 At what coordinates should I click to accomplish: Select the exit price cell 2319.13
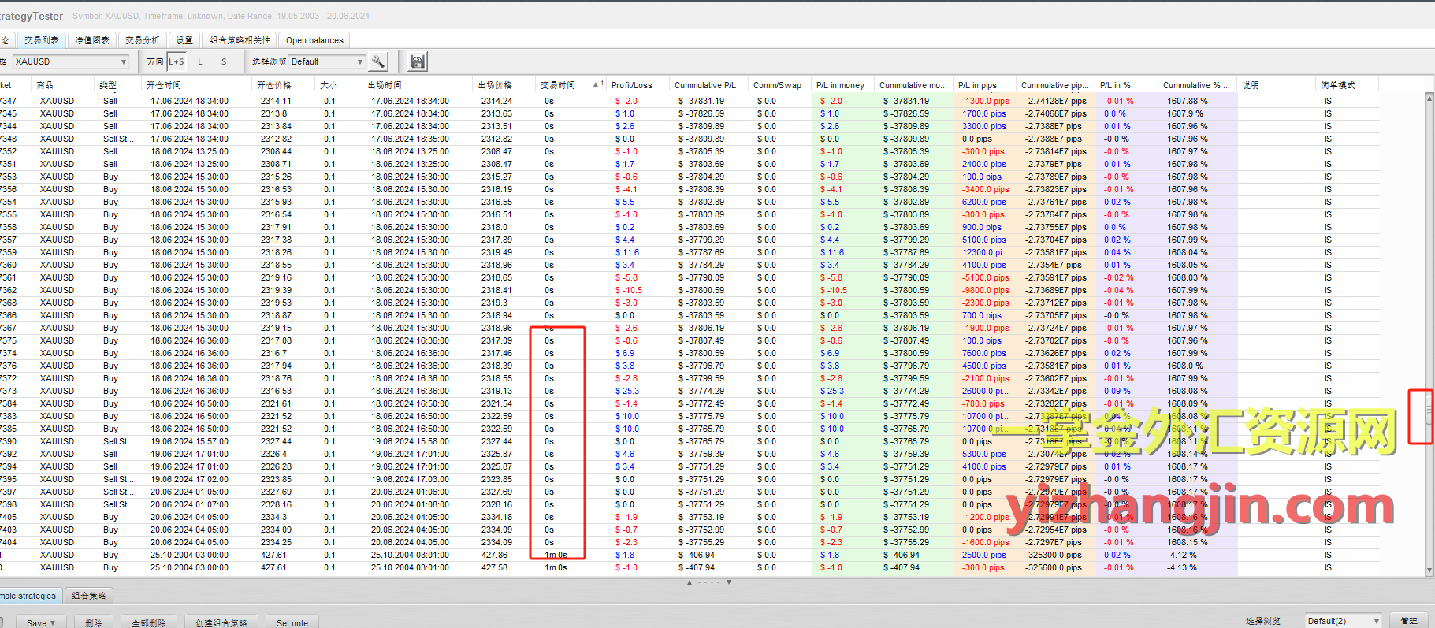[496, 391]
